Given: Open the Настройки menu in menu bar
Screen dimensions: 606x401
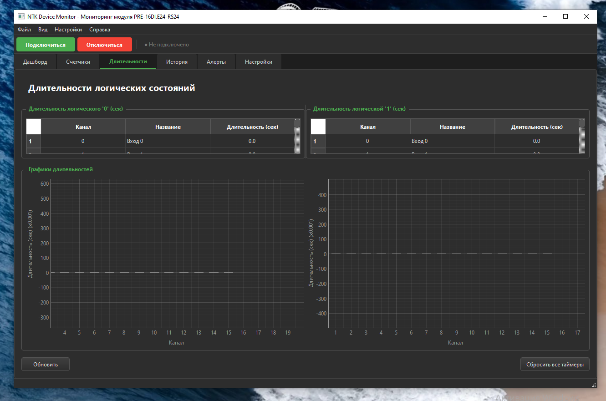Looking at the screenshot, I should [x=68, y=30].
